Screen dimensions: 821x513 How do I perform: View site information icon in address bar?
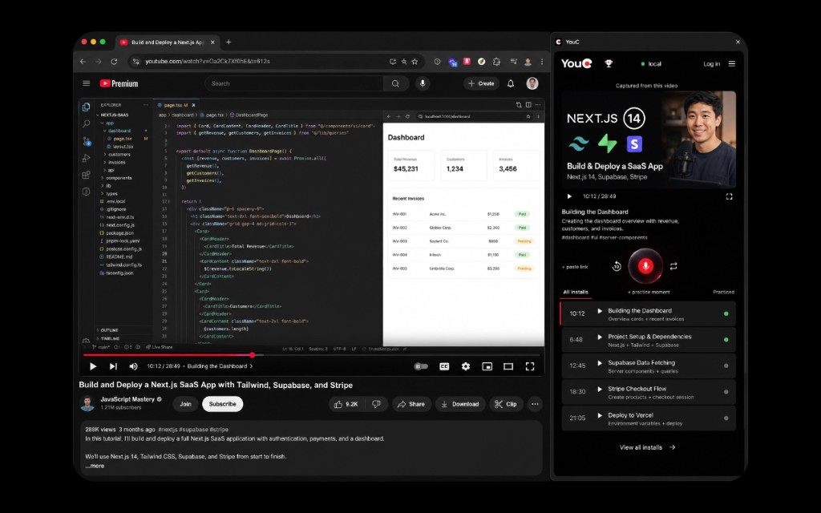point(136,61)
